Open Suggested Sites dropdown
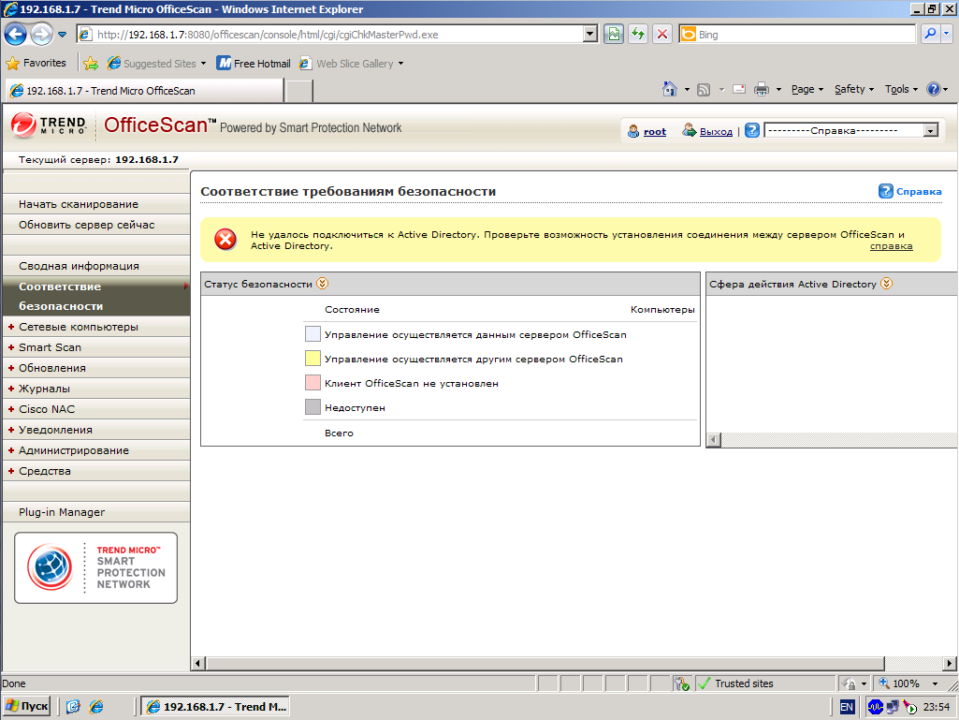This screenshot has height=720, width=959. pyautogui.click(x=156, y=63)
